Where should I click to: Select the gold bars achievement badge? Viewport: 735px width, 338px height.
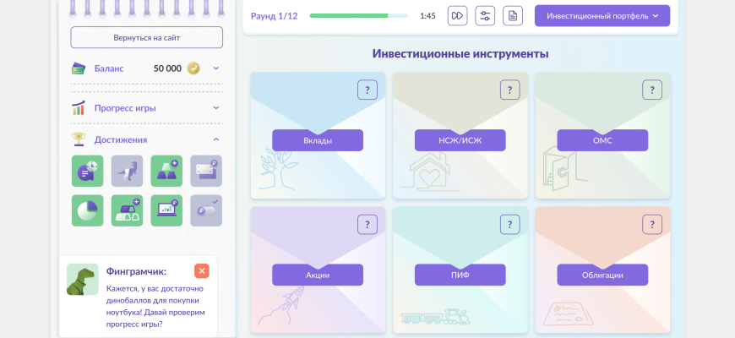[x=166, y=171]
